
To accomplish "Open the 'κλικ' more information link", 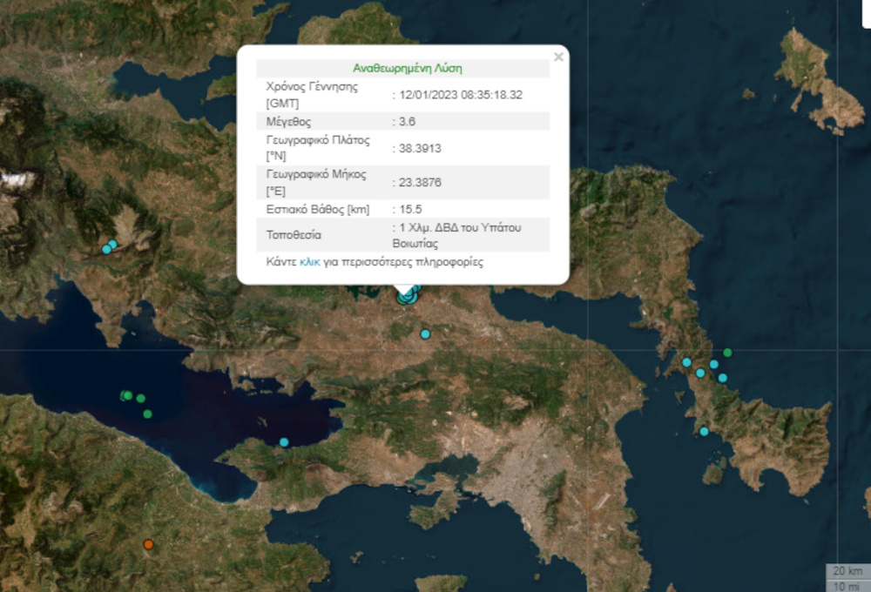I will click(309, 261).
